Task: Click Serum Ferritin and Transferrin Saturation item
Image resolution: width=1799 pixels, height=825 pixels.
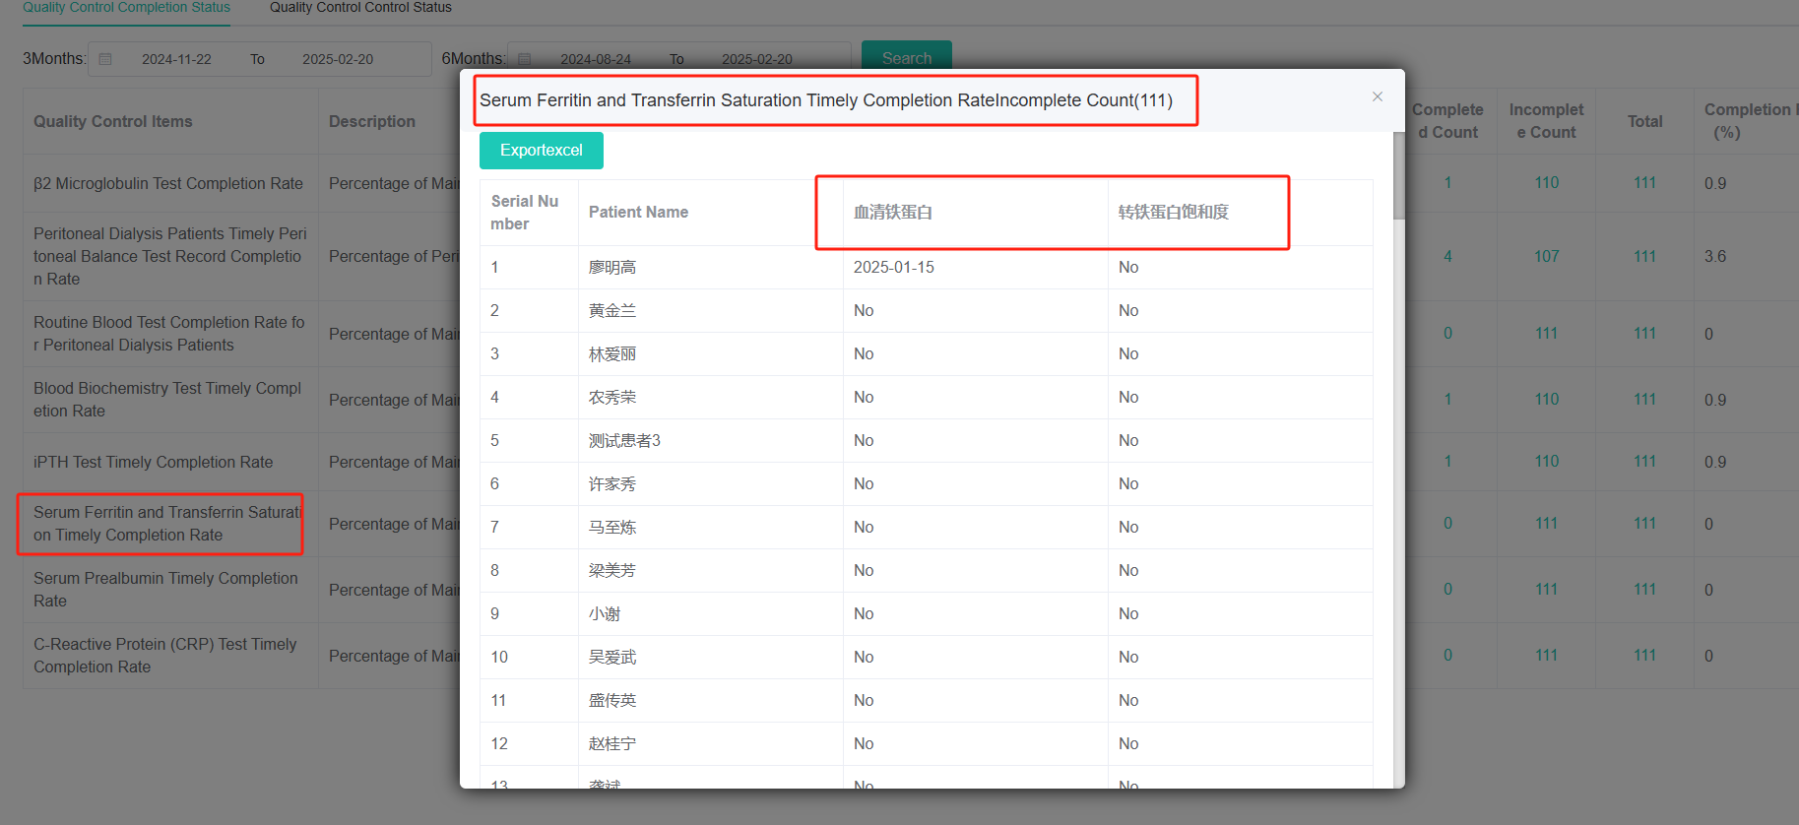Action: [166, 524]
